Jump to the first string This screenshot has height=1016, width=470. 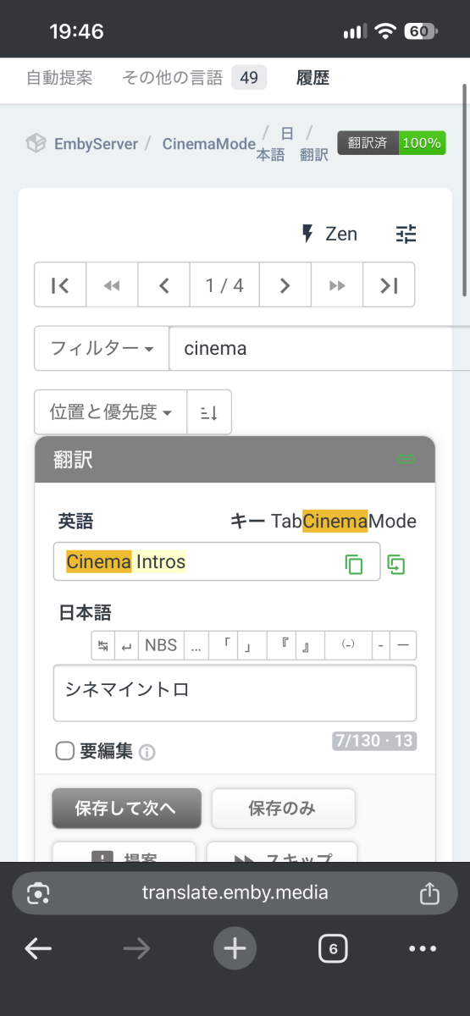(x=60, y=285)
